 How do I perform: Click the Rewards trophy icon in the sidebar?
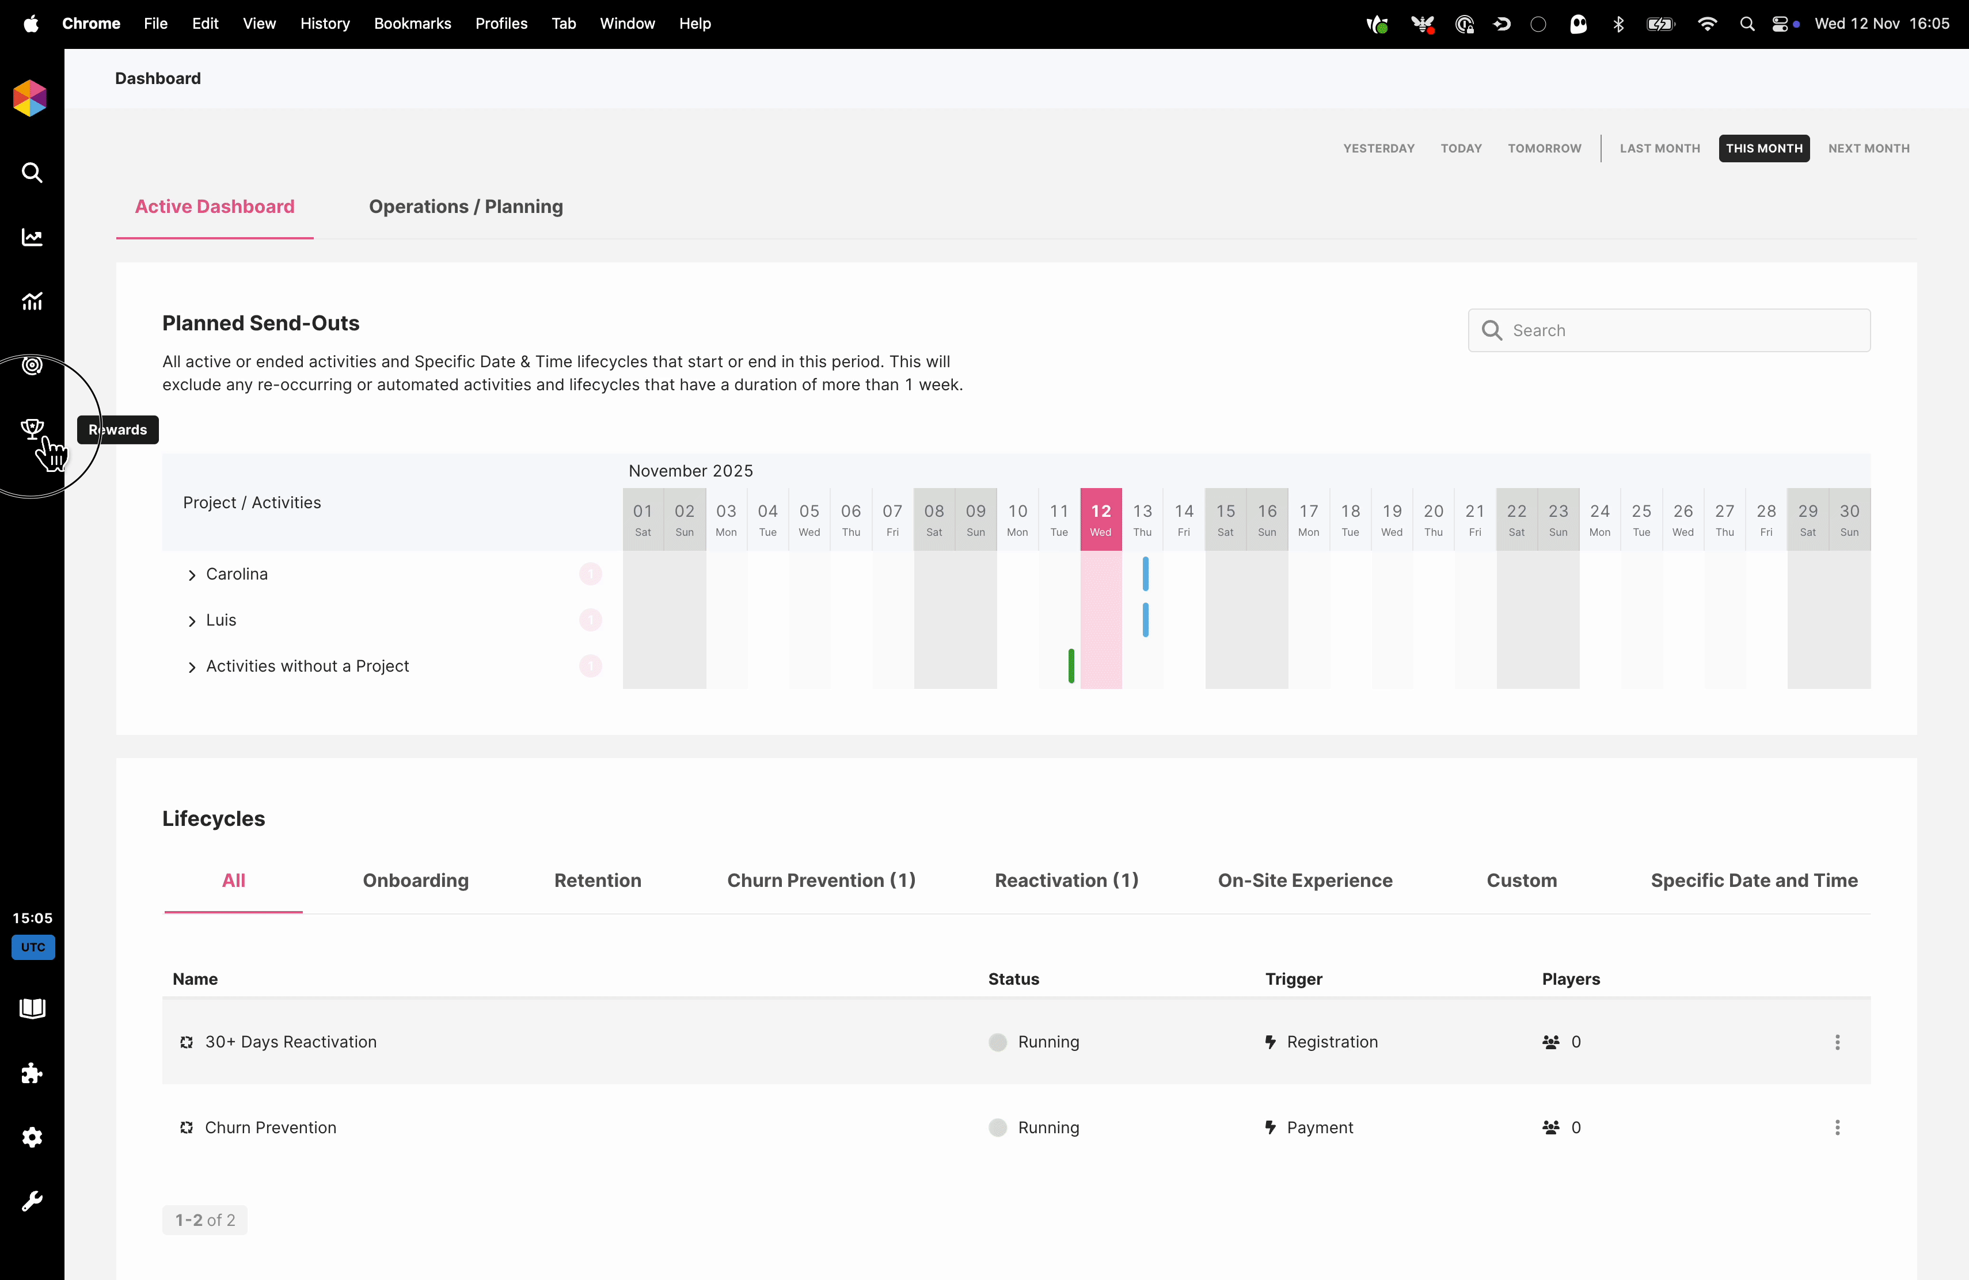32,428
